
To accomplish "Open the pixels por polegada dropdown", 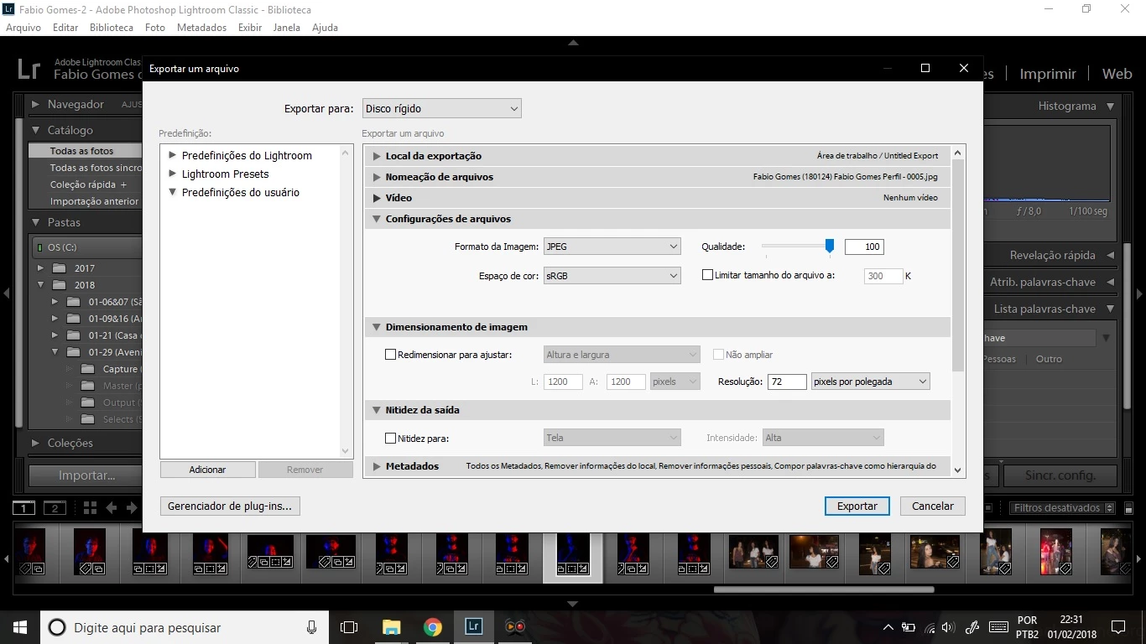I will (871, 382).
